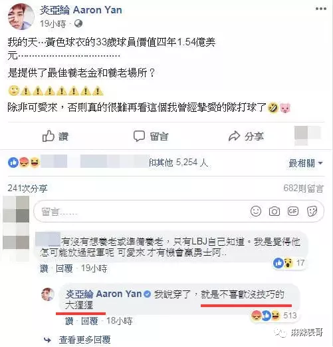Reply to the first comment with 回覆

64,268
